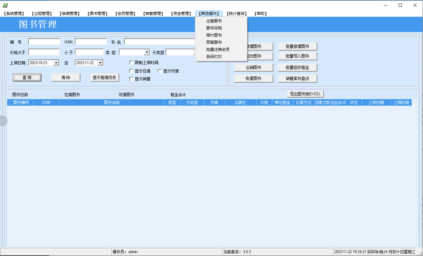Expand the start date picker 2023-10-23
This screenshot has height=256, width=423.
click(x=56, y=63)
